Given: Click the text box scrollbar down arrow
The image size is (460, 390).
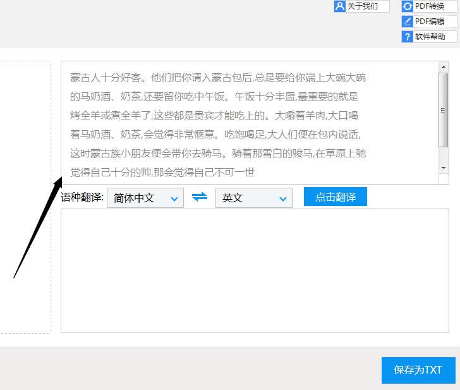Looking at the screenshot, I should (444, 168).
